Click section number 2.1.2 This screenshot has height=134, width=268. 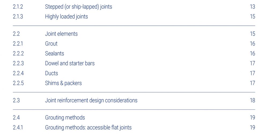point(18,7)
